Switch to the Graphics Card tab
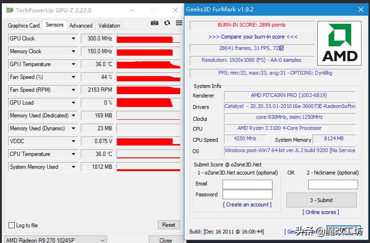The height and width of the screenshot is (243, 370). pyautogui.click(x=24, y=26)
